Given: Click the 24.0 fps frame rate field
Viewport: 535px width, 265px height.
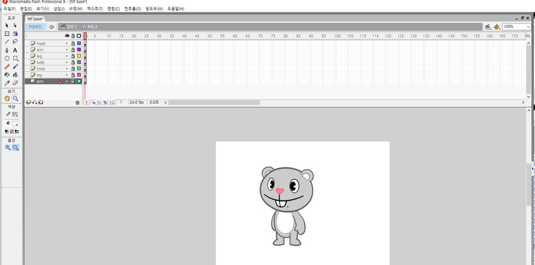Looking at the screenshot, I should (x=137, y=102).
